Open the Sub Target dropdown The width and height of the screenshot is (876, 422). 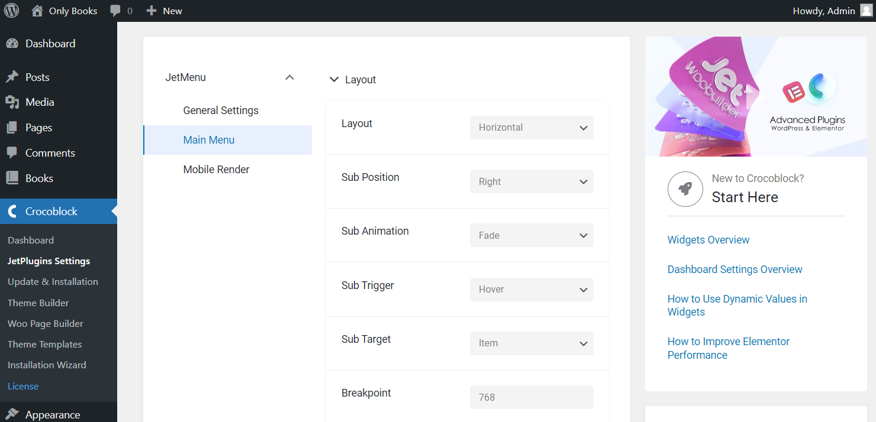[532, 343]
